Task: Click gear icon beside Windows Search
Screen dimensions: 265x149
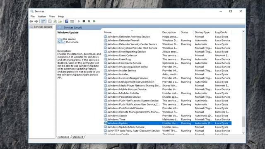Action: [x=106, y=115]
